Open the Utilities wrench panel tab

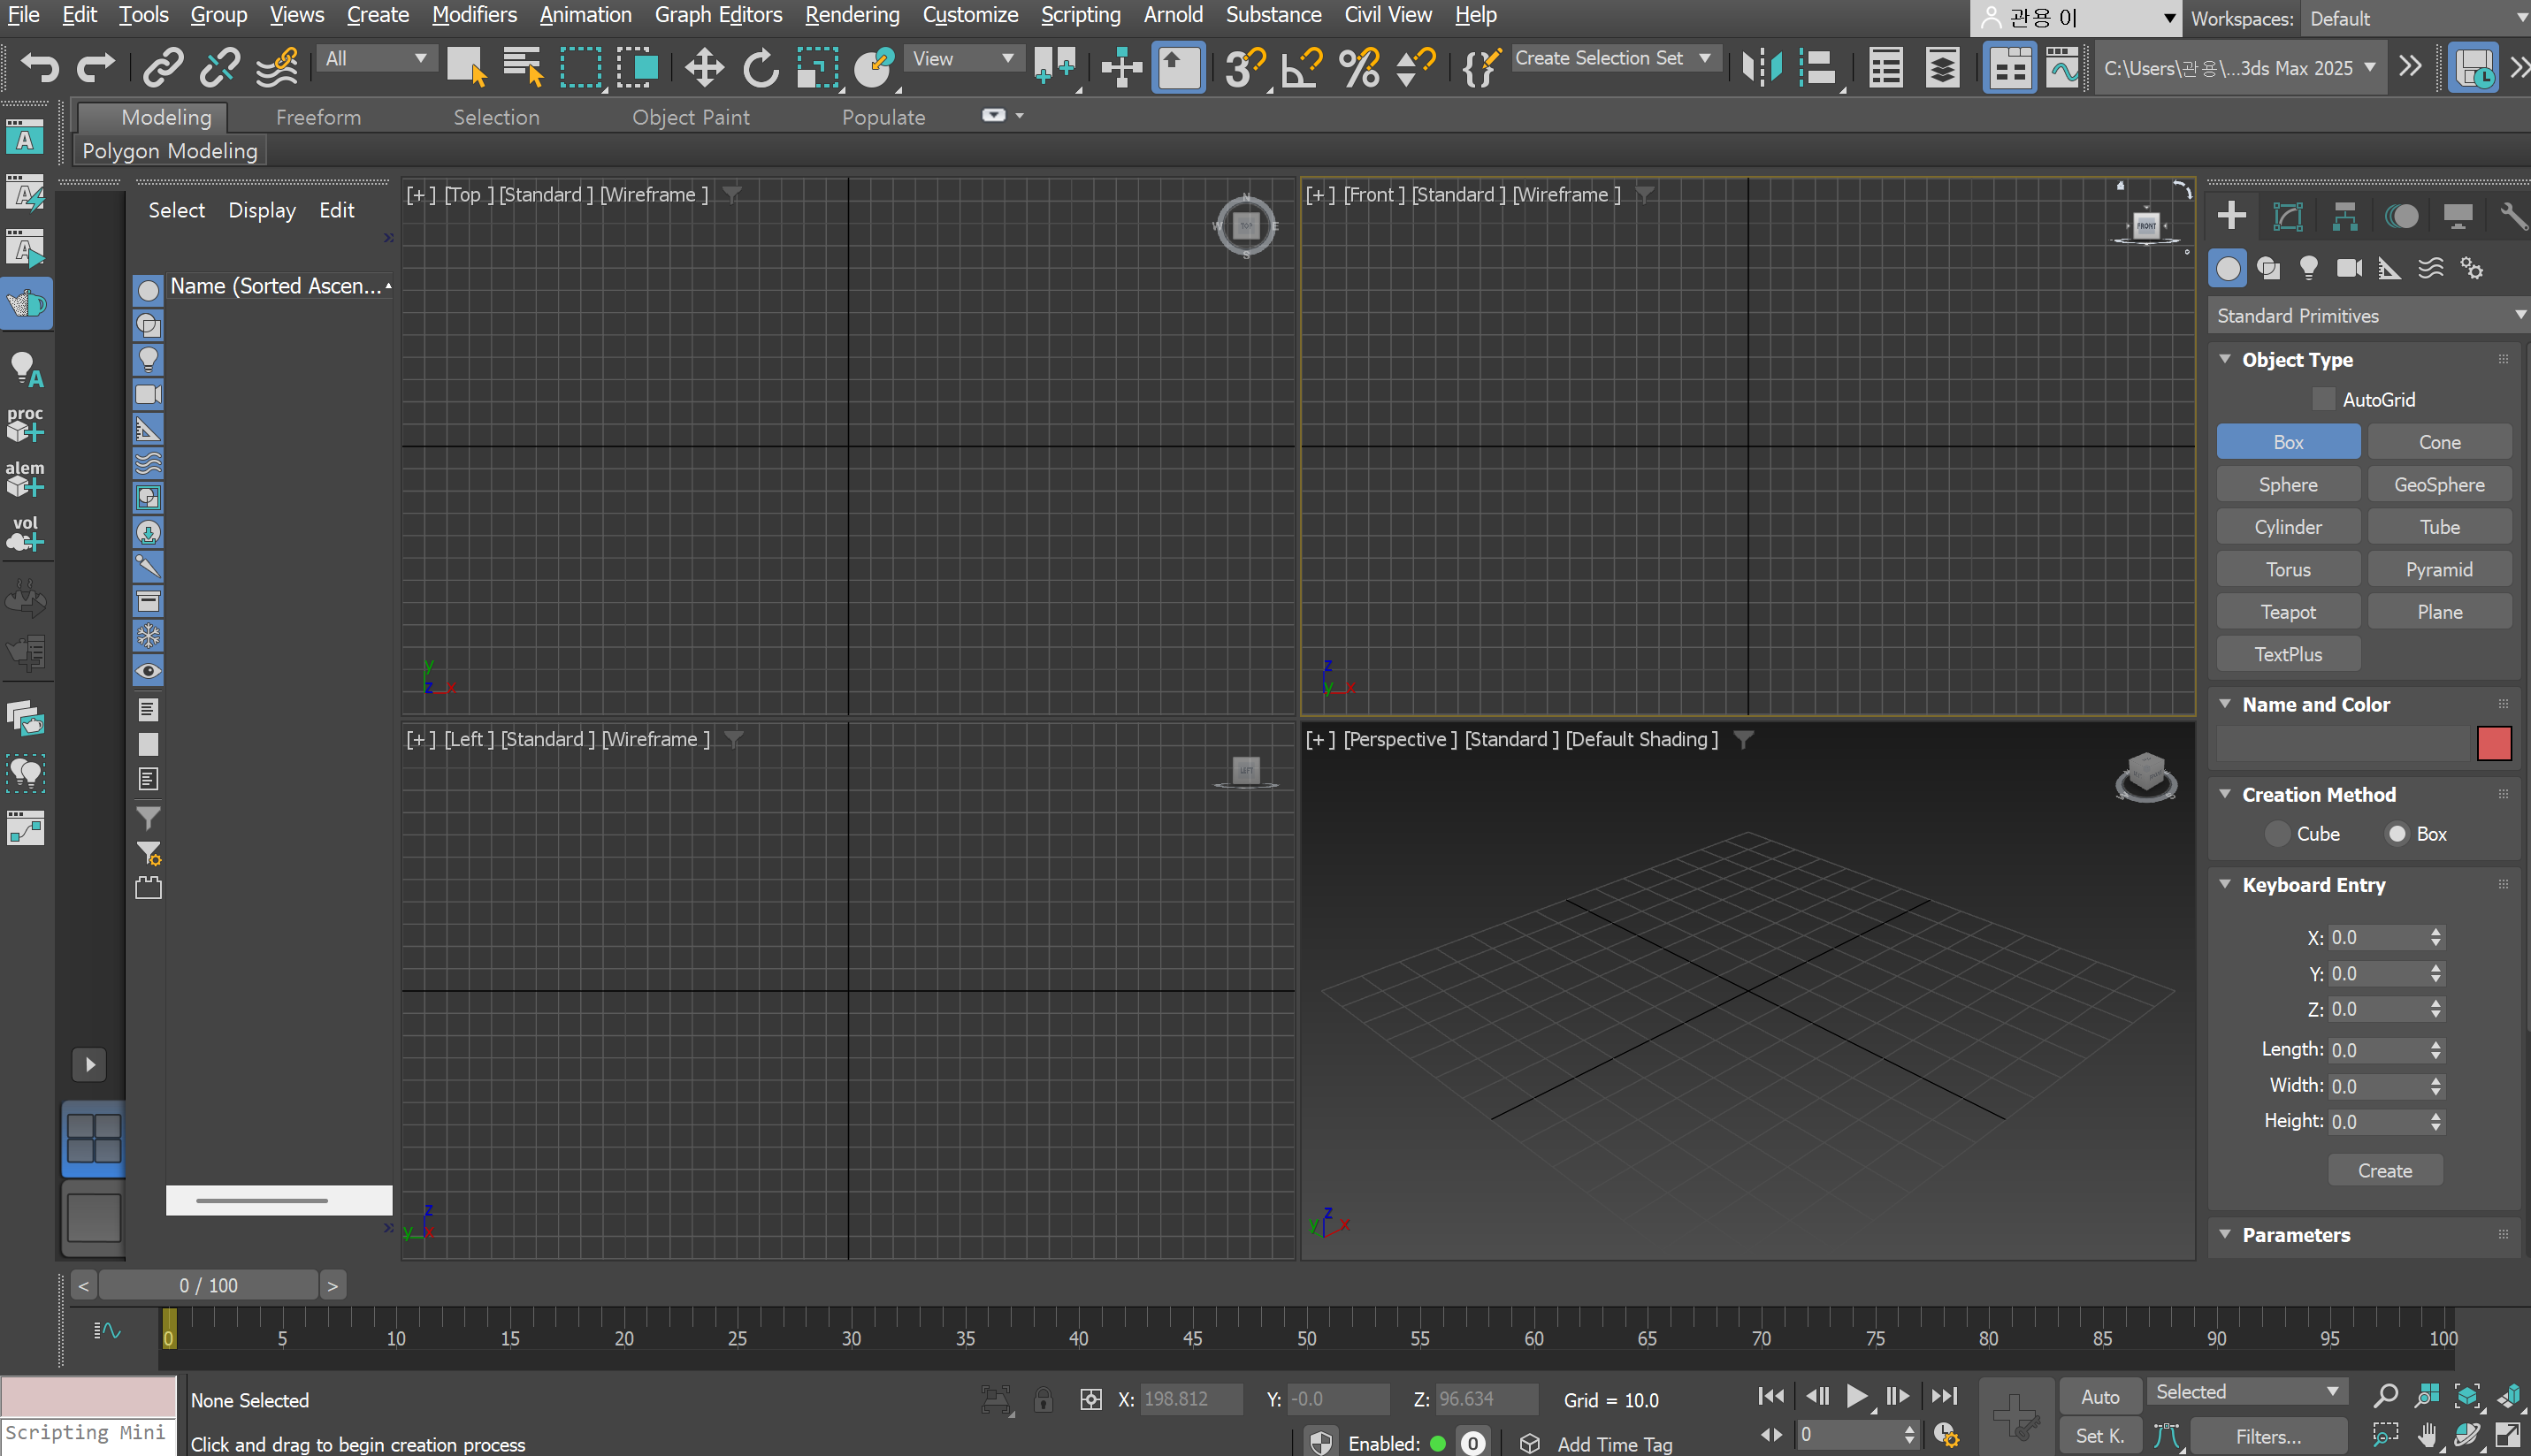[x=2514, y=215]
